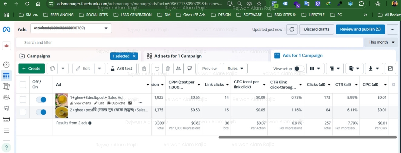Open Billing card icon in sidebar
Screen dimensions: 401x153
[6, 119]
